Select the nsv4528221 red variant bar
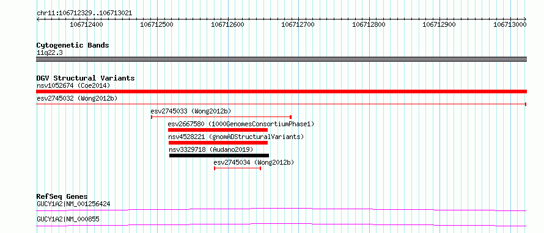Viewport: 544px width, 233px height. 218,143
